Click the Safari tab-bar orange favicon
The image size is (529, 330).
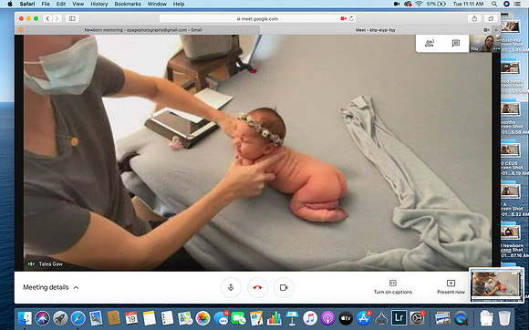click(x=21, y=30)
